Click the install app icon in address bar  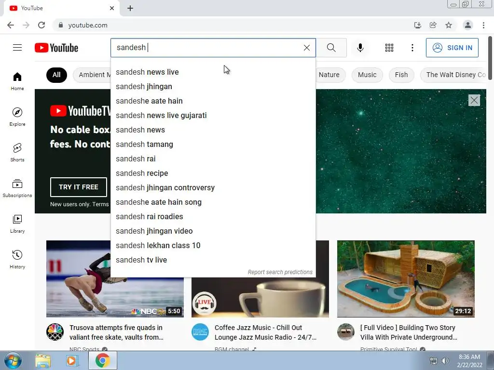click(417, 25)
